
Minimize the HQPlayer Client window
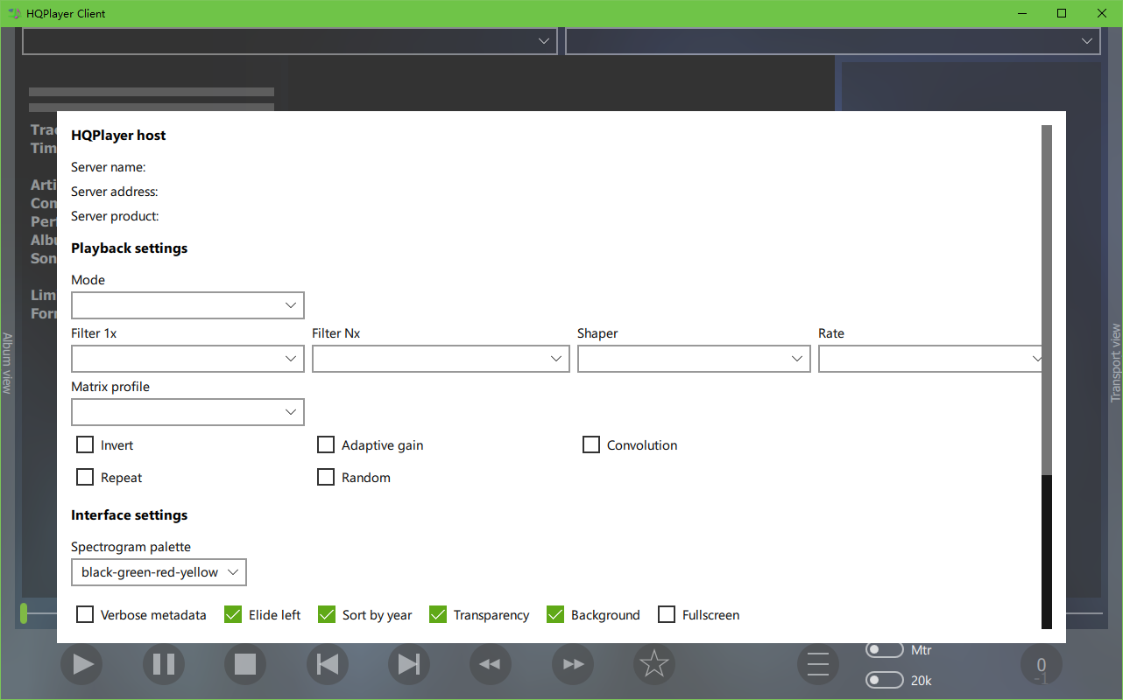(1021, 14)
